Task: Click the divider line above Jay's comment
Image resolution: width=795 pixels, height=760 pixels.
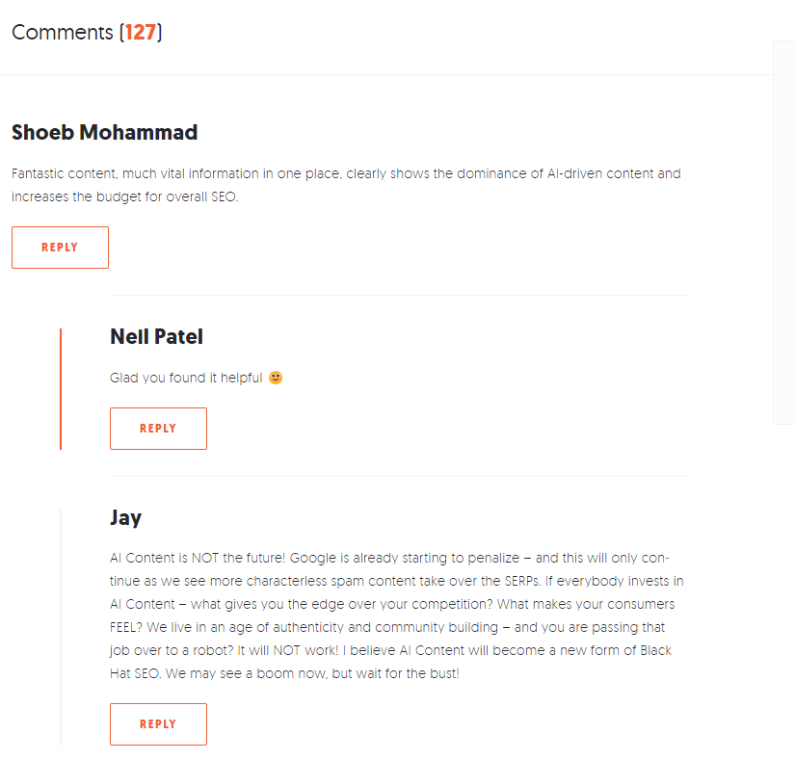Action: coord(397,476)
